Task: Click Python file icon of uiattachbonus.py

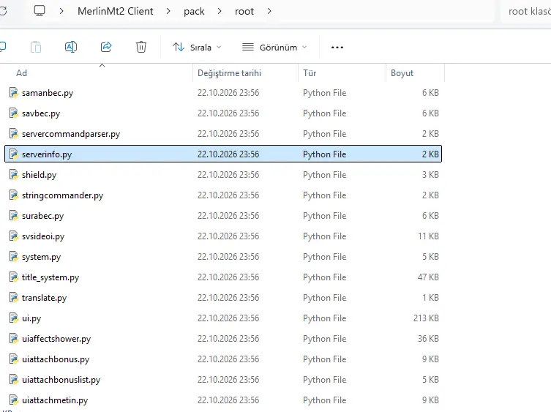Action: click(x=13, y=359)
